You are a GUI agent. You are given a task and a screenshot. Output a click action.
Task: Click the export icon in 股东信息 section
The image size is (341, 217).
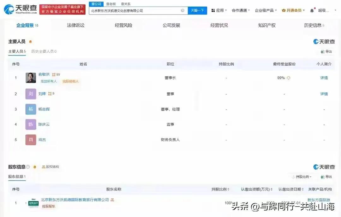(322, 177)
